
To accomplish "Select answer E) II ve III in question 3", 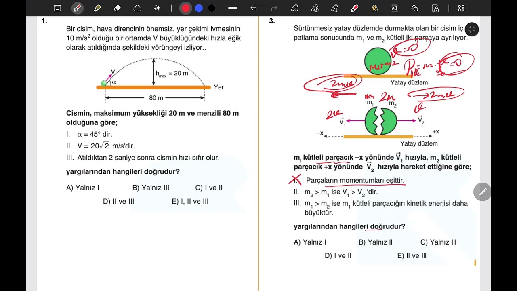I will pyautogui.click(x=412, y=255).
